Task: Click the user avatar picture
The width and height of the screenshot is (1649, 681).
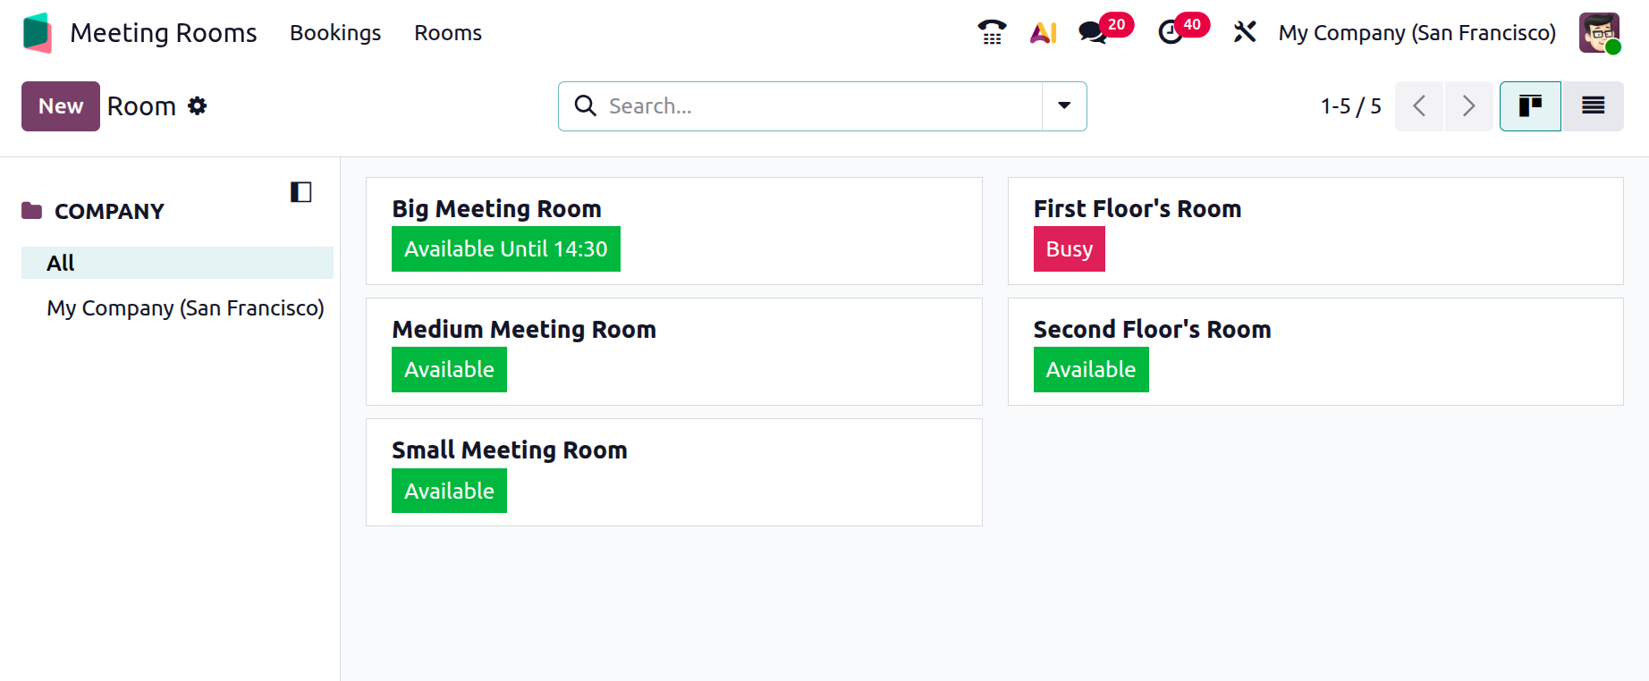Action: [1599, 32]
